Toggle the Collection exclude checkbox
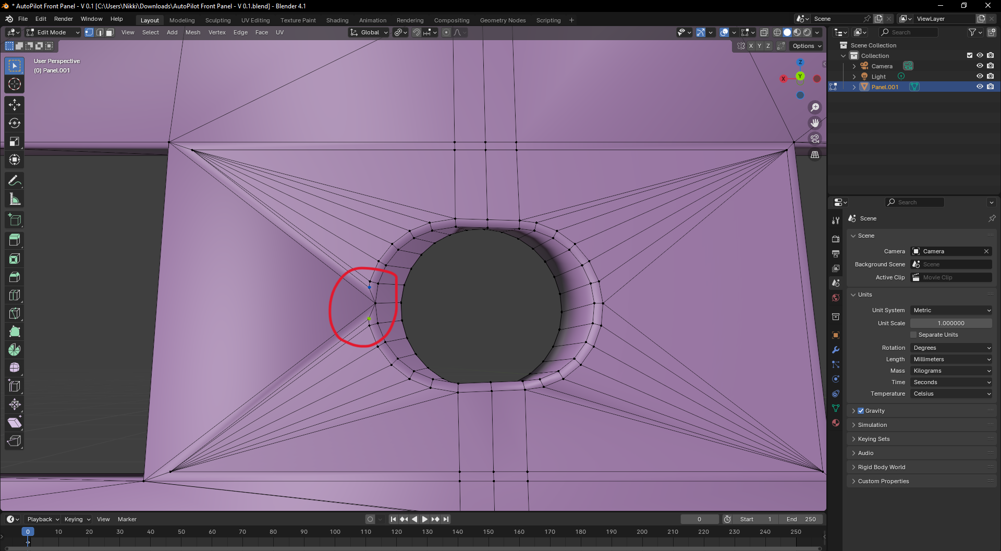The width and height of the screenshot is (1001, 551). click(970, 56)
